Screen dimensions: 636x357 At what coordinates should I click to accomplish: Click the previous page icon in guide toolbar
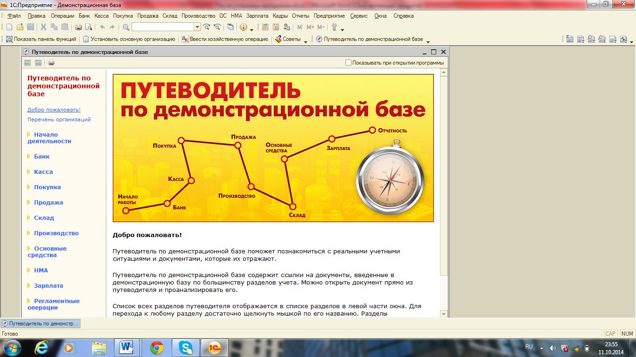click(27, 63)
